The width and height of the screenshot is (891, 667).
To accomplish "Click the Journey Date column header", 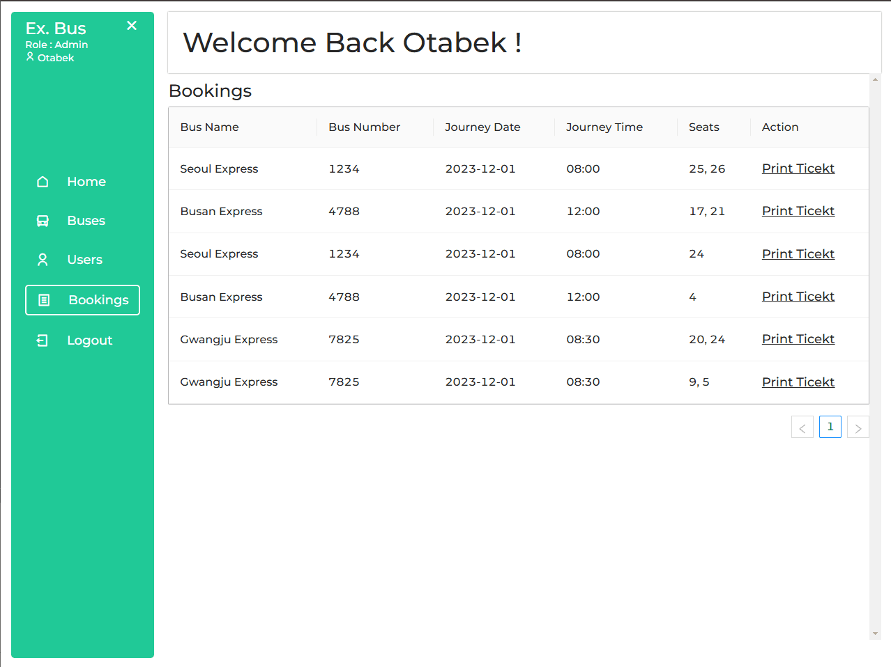I will pos(482,127).
